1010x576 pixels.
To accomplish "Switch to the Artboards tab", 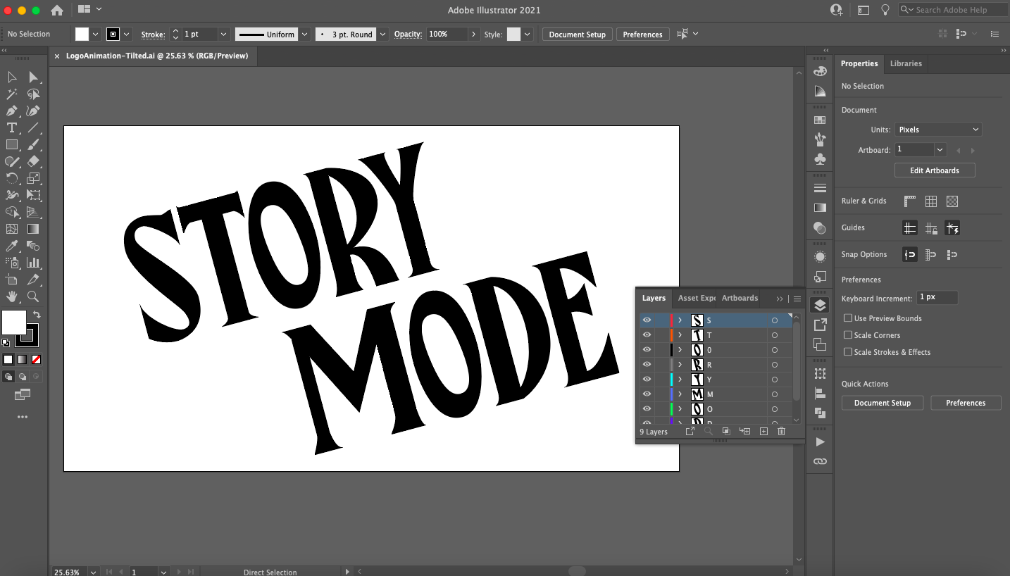I will [x=740, y=298].
